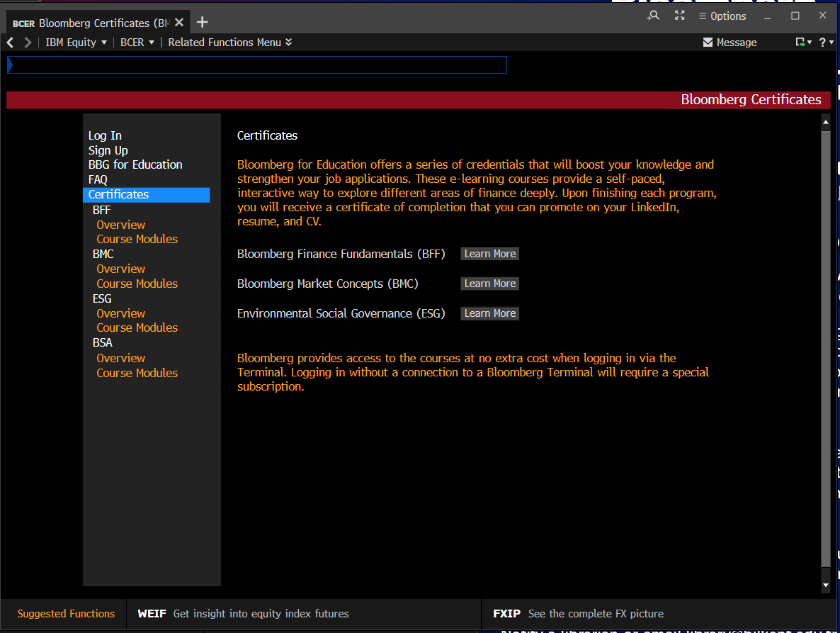Close the Bloomberg window
The height and width of the screenshot is (633, 840).
(823, 16)
